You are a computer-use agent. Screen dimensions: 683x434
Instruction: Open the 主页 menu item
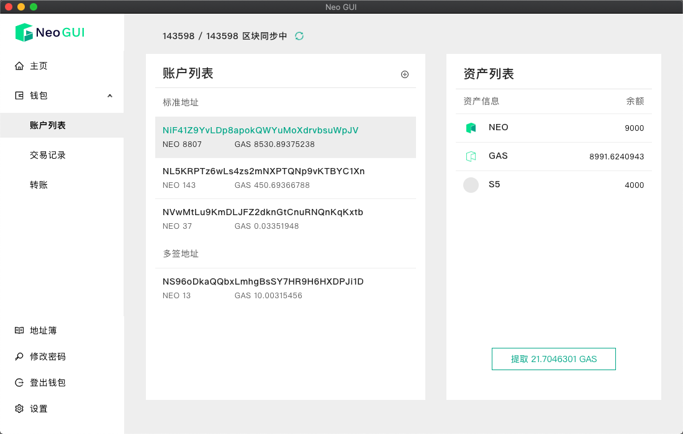tap(38, 66)
